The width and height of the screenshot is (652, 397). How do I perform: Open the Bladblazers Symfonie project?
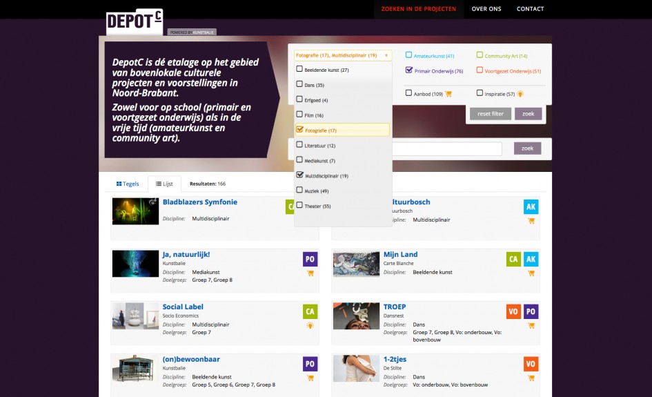[199, 202]
